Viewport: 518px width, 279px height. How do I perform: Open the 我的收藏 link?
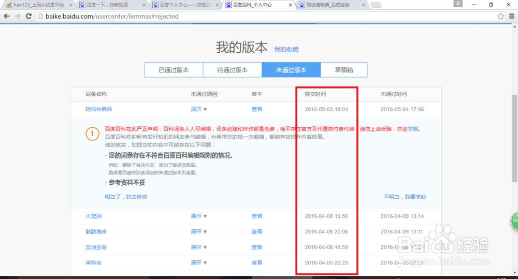coord(286,50)
